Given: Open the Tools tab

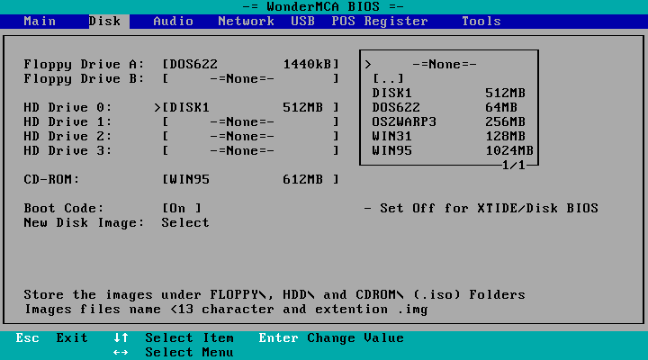Looking at the screenshot, I should click(481, 21).
